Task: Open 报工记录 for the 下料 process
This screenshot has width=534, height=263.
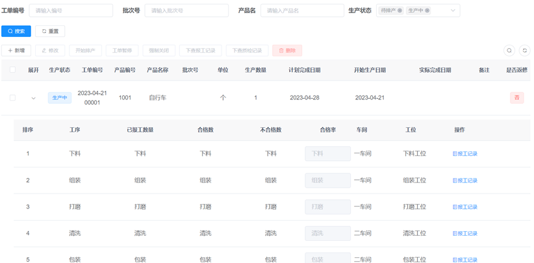Action: (x=465, y=154)
